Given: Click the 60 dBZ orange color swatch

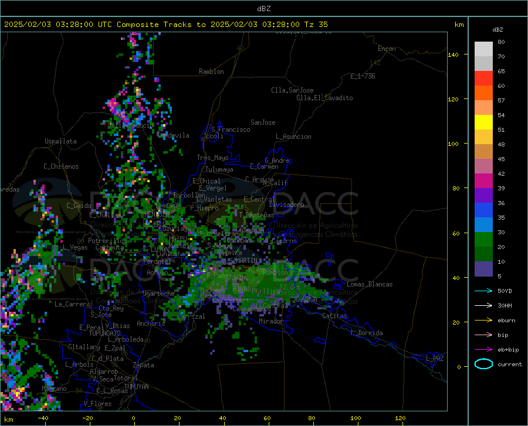Looking at the screenshot, I should 483,93.
